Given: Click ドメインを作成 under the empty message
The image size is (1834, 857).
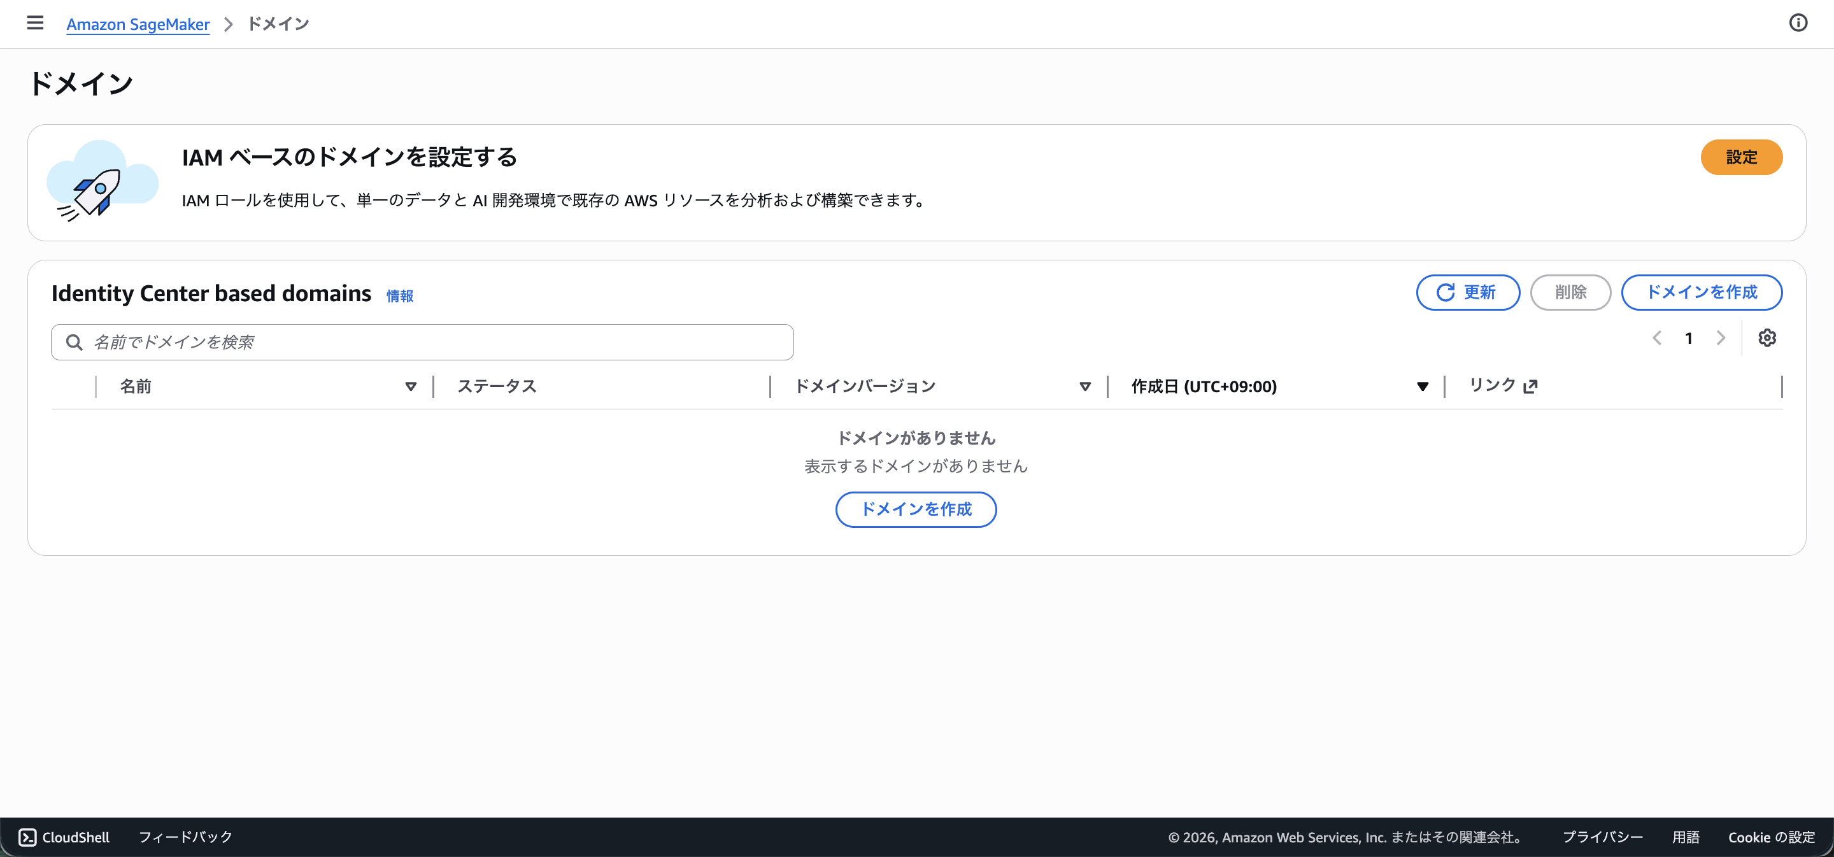Looking at the screenshot, I should coord(916,509).
